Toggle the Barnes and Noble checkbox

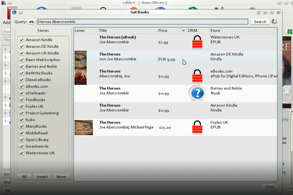click(x=22, y=67)
